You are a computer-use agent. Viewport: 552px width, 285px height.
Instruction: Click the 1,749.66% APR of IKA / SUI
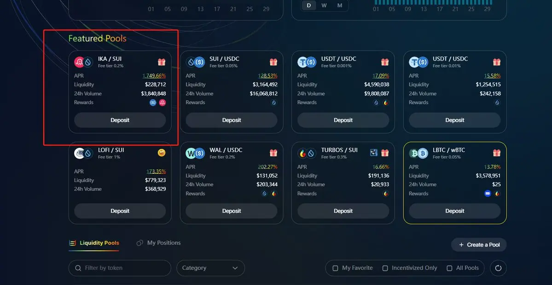click(154, 75)
